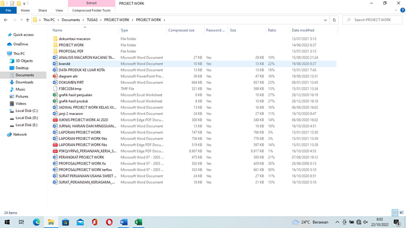Screen dimensions: 406x228
Task: Open the Compressed Folder Tools tab
Action: tap(91, 10)
